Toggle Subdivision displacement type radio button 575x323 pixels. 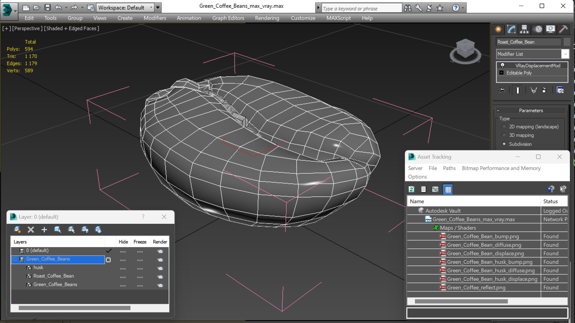[x=504, y=144]
